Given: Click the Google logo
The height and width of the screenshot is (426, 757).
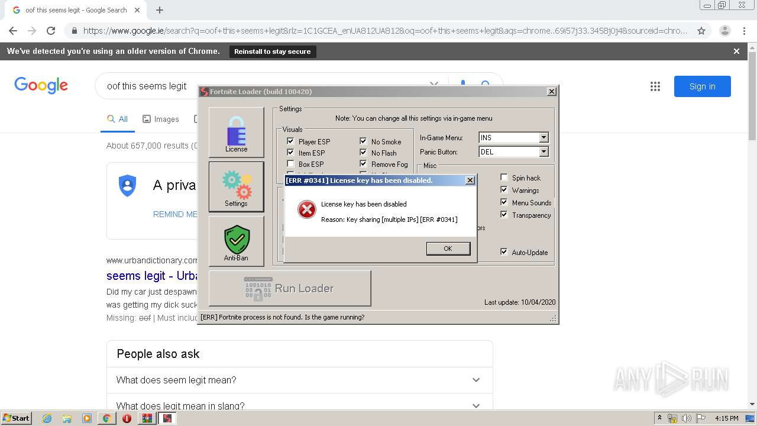Looking at the screenshot, I should click(41, 86).
